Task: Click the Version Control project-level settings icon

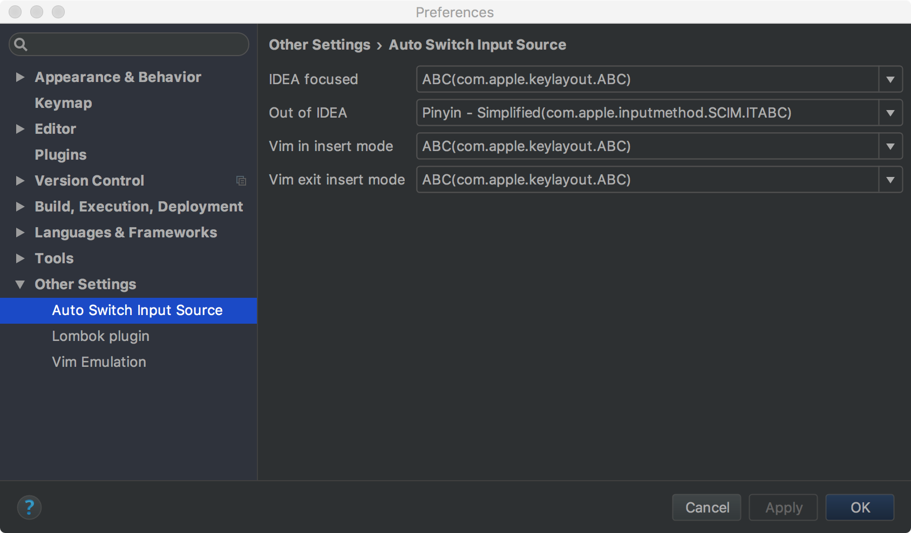Action: click(x=241, y=181)
